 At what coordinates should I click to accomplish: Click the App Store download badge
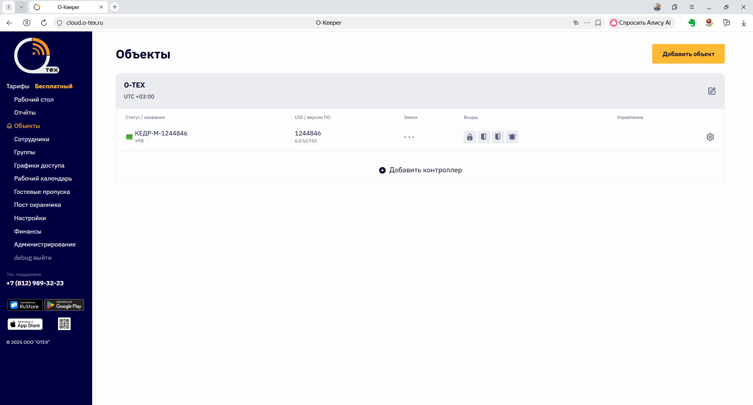(25, 324)
